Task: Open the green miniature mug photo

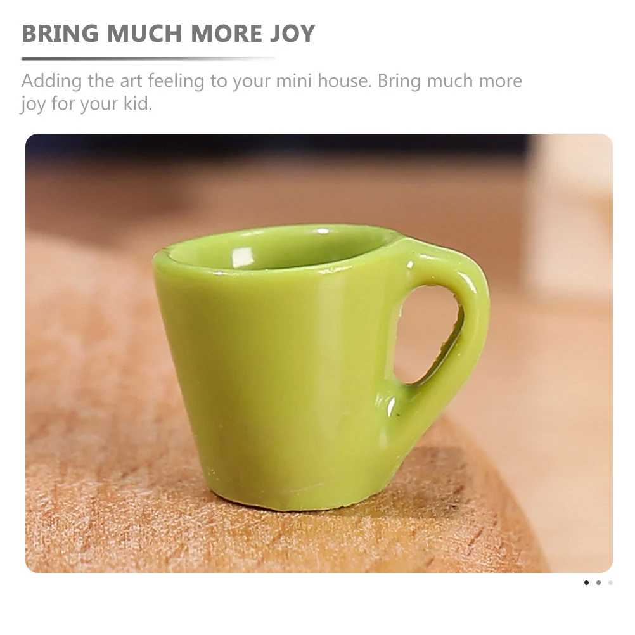Action: (x=319, y=353)
